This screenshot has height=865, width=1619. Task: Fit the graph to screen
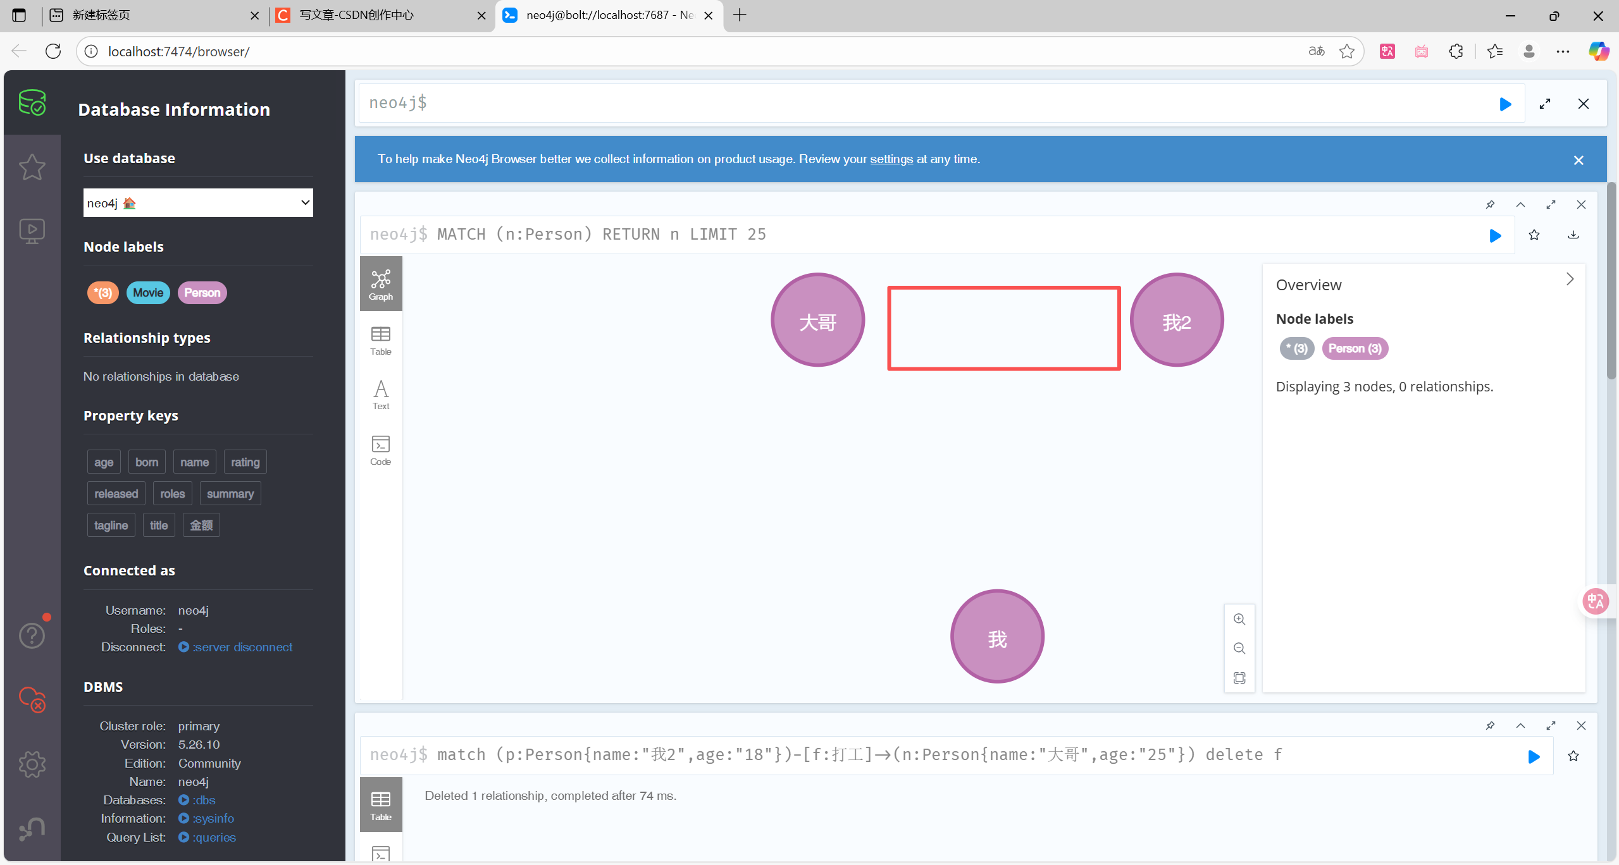click(1239, 678)
